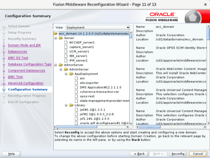
Task: Click the details pane scroll-down arrow
Action: (208, 123)
